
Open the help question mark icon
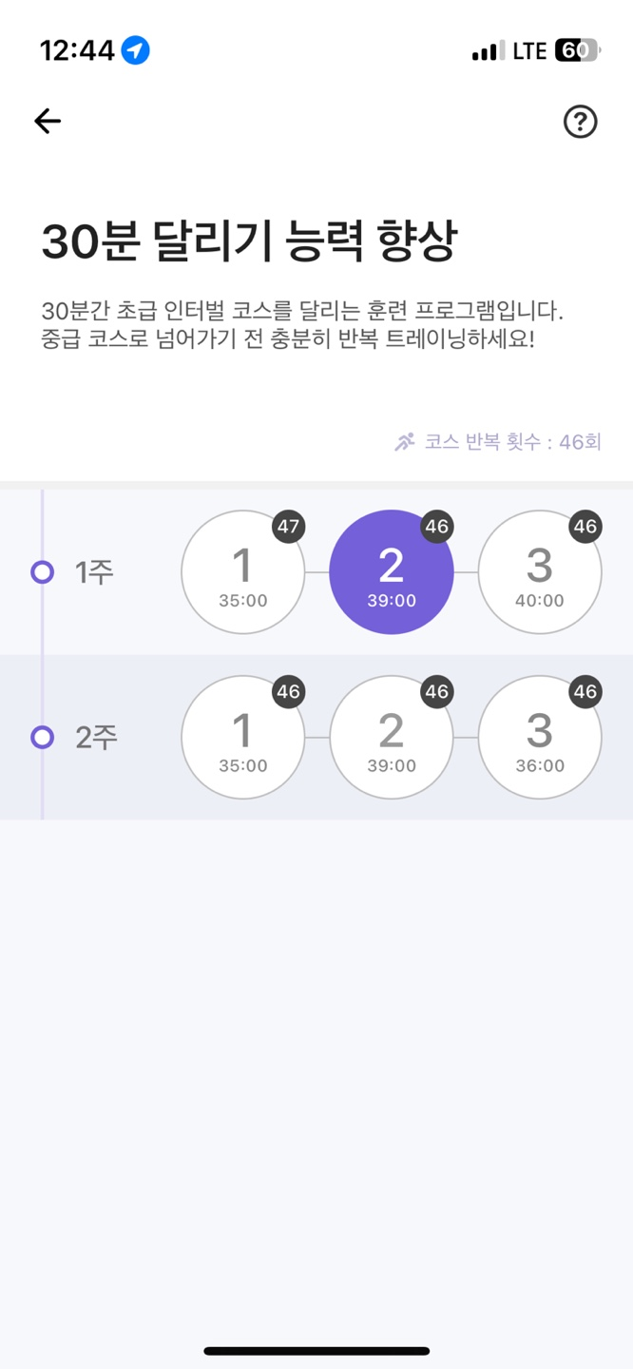[580, 122]
